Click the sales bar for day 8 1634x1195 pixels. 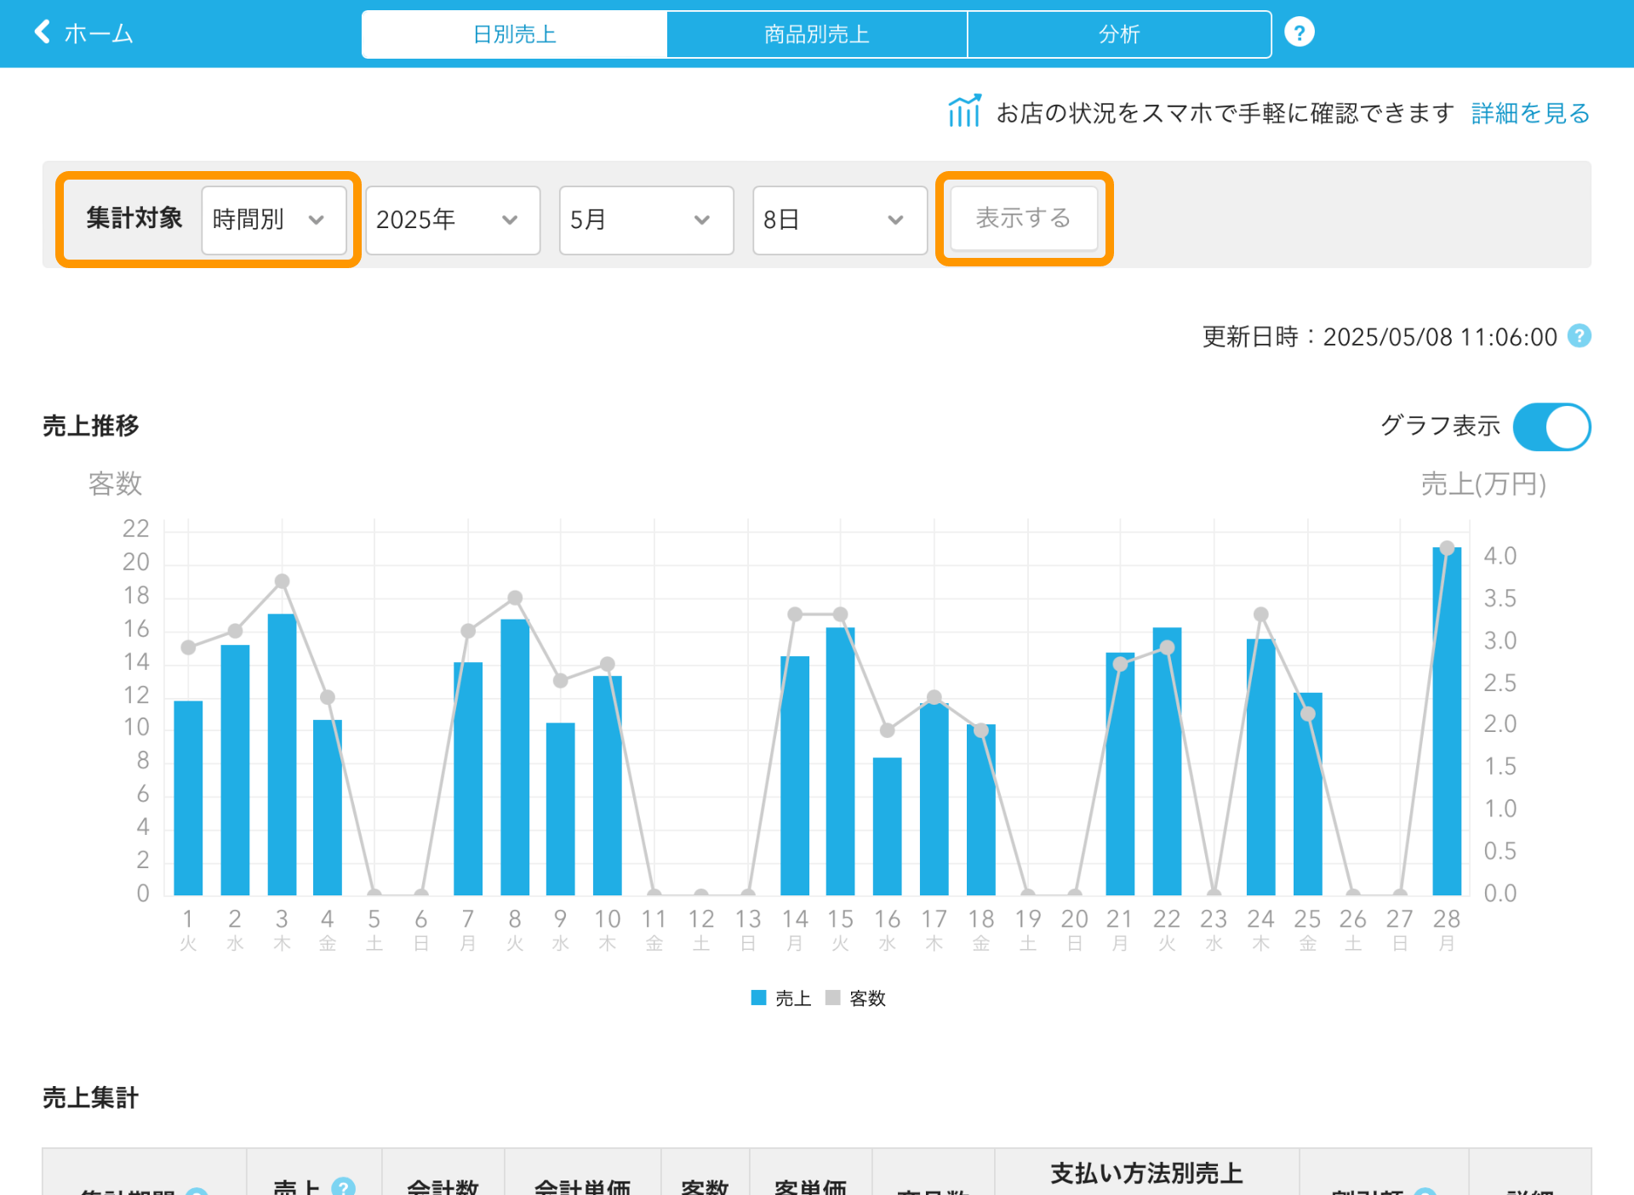pyautogui.click(x=515, y=757)
